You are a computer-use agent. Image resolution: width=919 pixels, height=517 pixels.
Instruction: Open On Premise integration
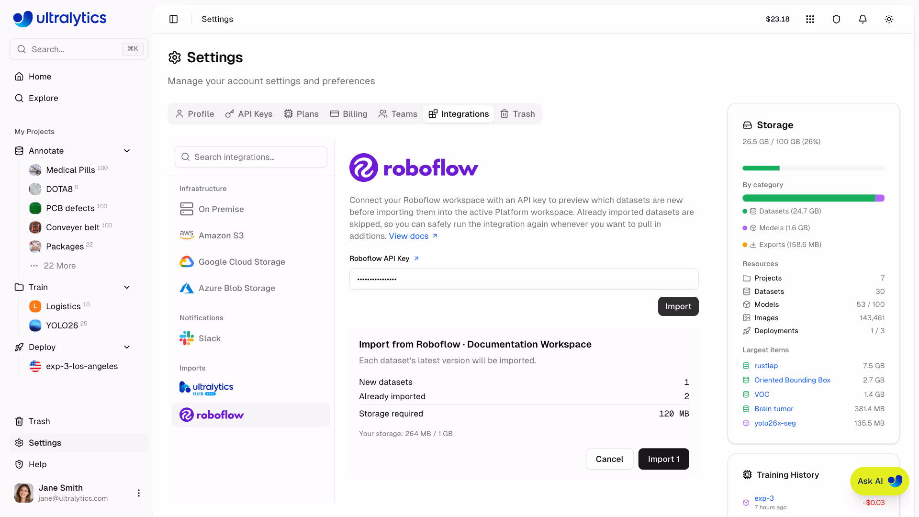coord(251,209)
